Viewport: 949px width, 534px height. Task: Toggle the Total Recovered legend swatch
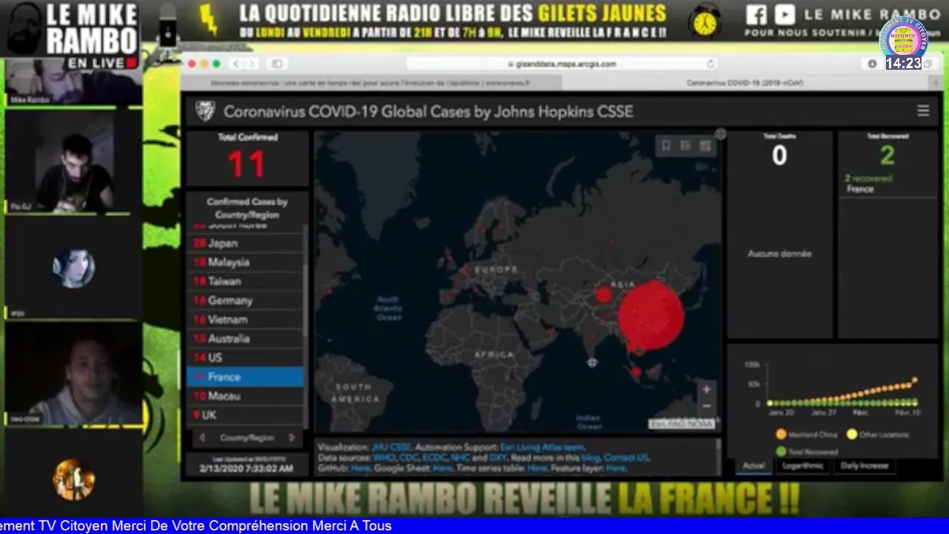tap(781, 451)
